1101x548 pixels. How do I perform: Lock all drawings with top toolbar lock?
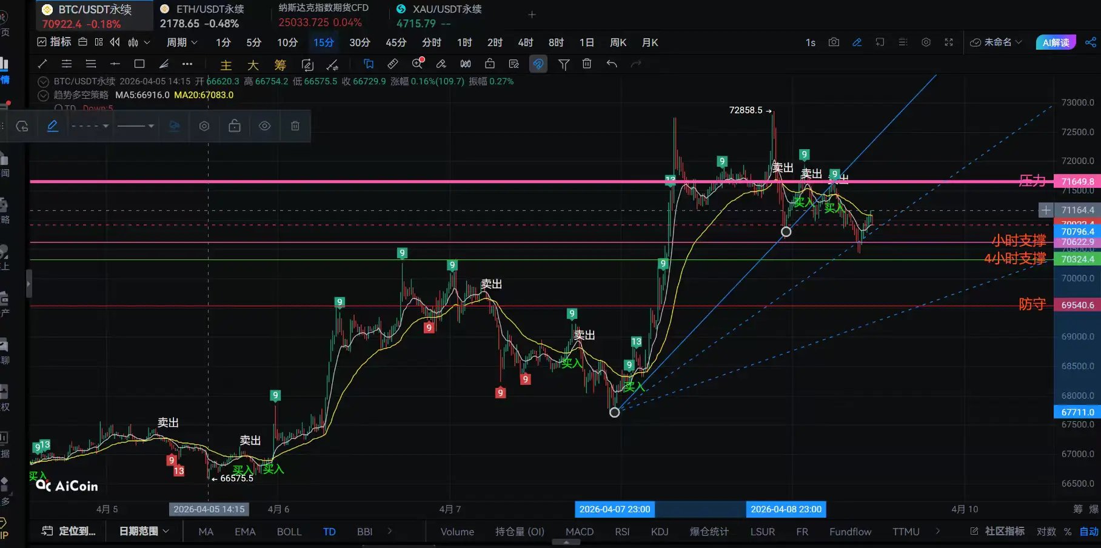coord(490,64)
